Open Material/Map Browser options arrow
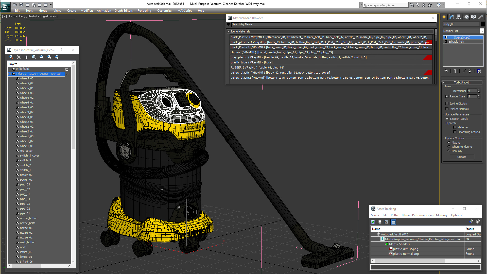 coord(229,25)
